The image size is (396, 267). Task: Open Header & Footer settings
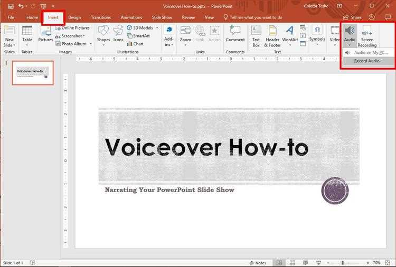272,36
